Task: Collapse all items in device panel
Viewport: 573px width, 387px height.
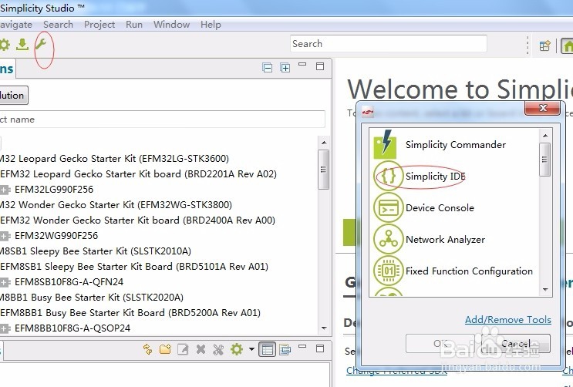Action: coord(267,68)
